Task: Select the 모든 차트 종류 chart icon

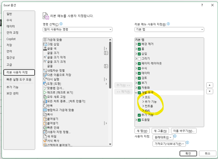Action: (45, 101)
